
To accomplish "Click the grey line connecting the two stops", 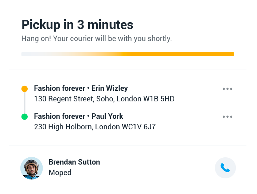I will (24, 103).
